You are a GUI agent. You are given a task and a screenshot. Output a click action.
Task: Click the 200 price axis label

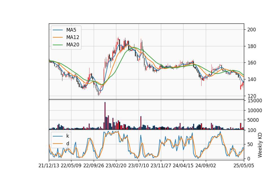[252, 30]
